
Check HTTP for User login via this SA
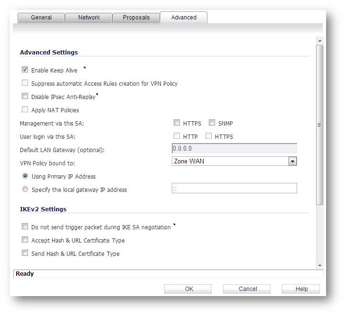click(177, 135)
